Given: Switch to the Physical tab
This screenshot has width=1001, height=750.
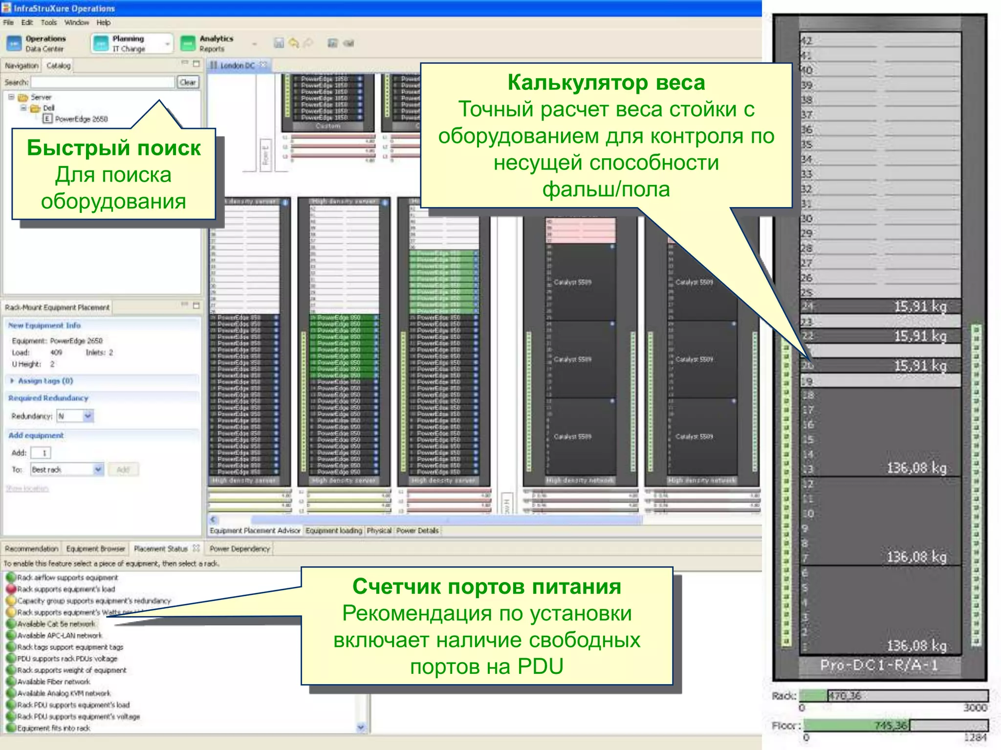Looking at the screenshot, I should [379, 530].
